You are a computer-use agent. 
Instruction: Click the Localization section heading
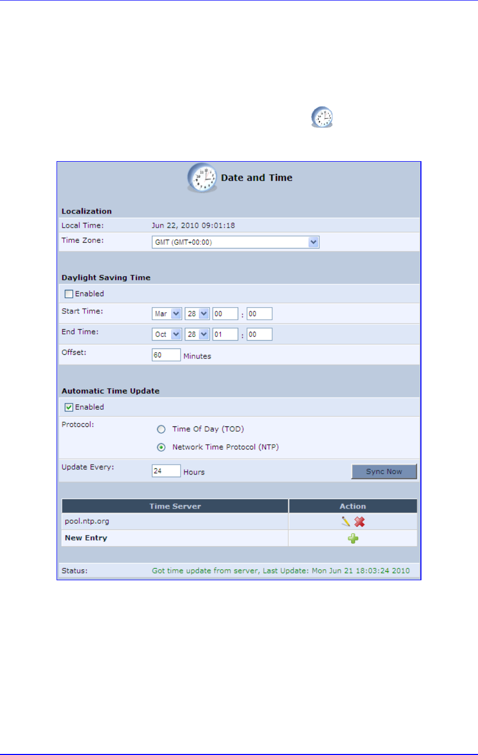[x=86, y=211]
